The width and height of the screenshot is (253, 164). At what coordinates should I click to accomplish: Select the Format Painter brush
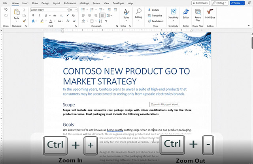[24, 21]
